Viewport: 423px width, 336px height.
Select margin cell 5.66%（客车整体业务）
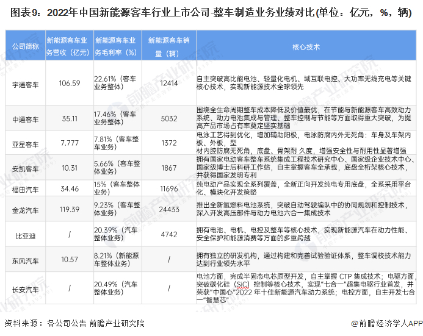point(117,167)
